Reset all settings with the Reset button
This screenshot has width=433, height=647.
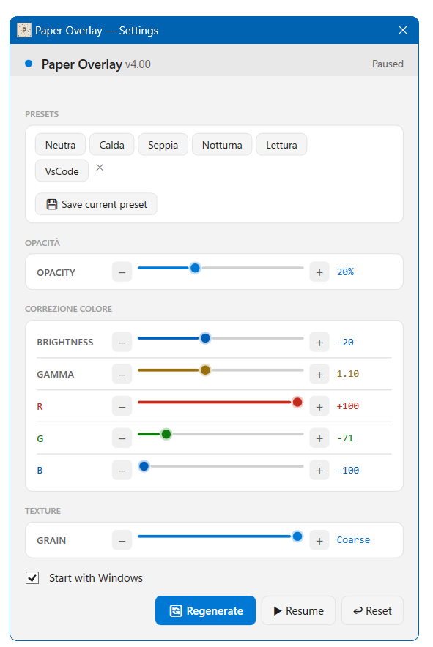[372, 610]
